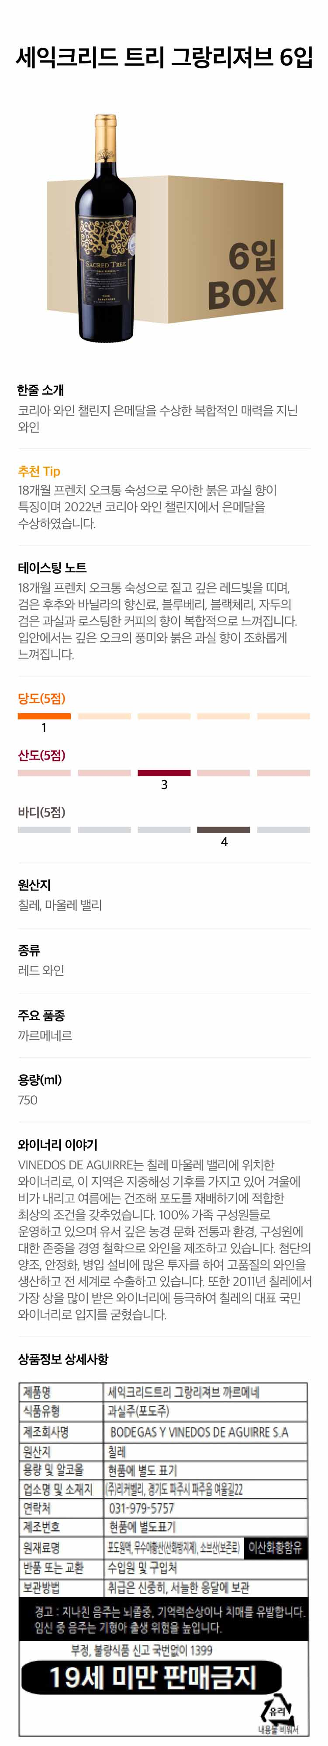Click the 테이스팅 노트 heading
Viewport: 328px width, 1746px height.
point(52,567)
